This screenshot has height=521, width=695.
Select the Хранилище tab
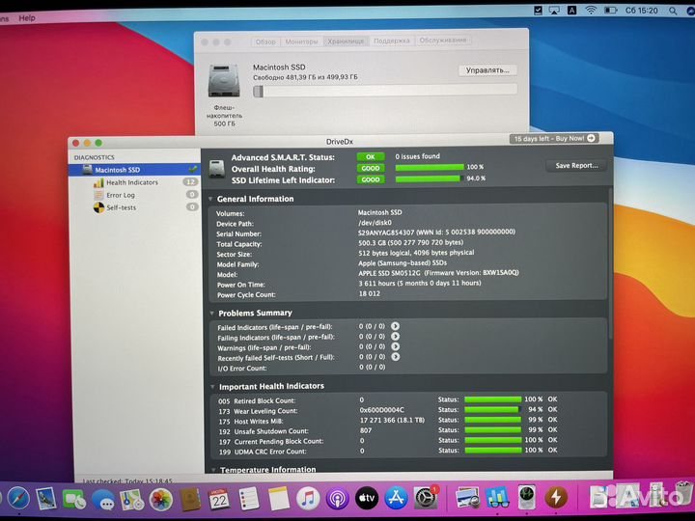point(346,41)
